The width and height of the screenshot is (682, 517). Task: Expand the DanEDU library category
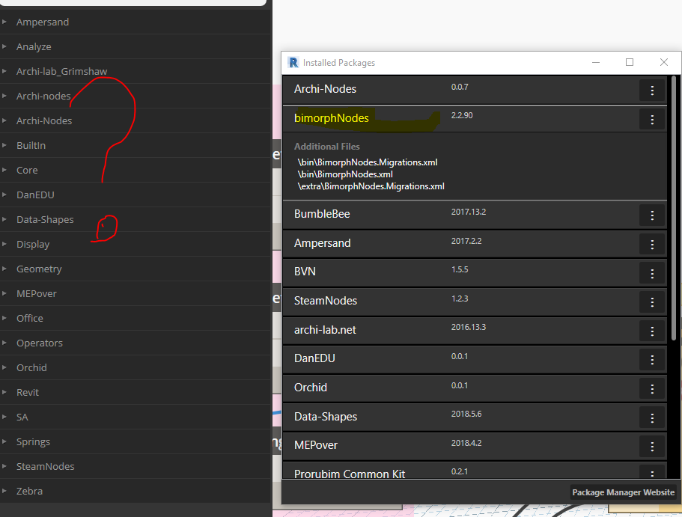[x=4, y=195]
